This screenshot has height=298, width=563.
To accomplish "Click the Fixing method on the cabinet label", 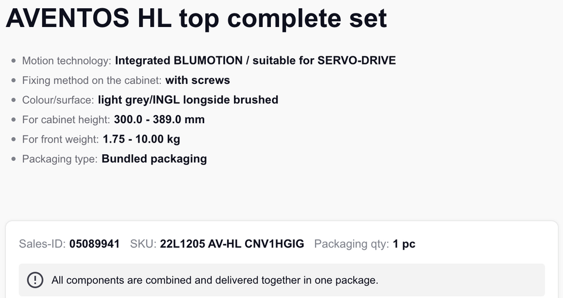I will 91,80.
